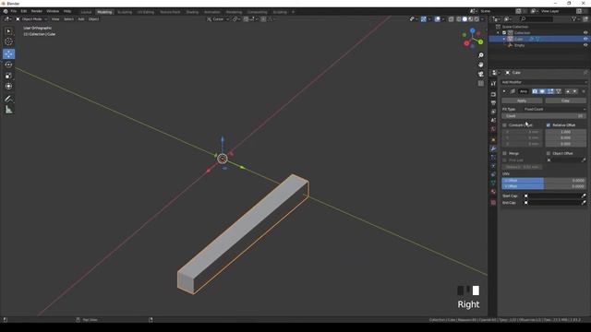Remove the Array modifier with X

click(x=584, y=91)
